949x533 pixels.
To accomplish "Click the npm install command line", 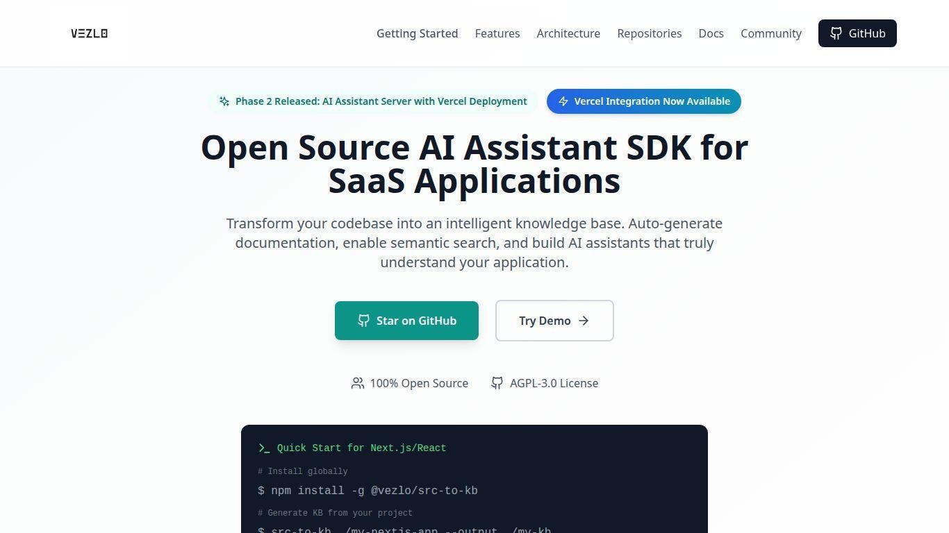I will (368, 491).
